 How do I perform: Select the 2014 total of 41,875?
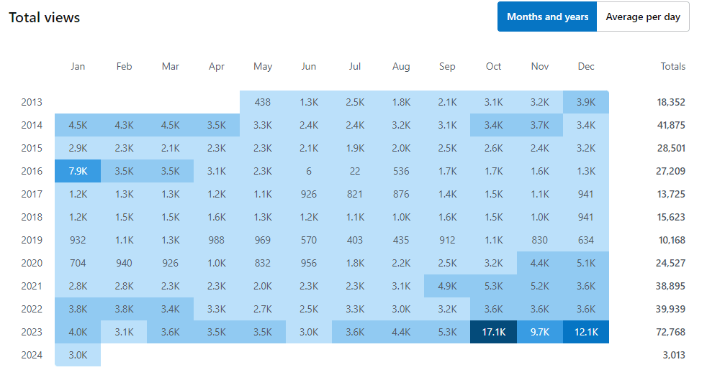coord(670,125)
